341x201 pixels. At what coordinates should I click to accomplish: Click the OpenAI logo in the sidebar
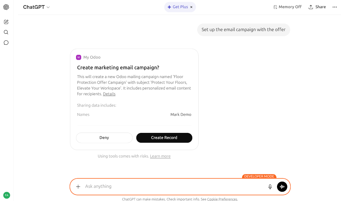tap(6, 7)
